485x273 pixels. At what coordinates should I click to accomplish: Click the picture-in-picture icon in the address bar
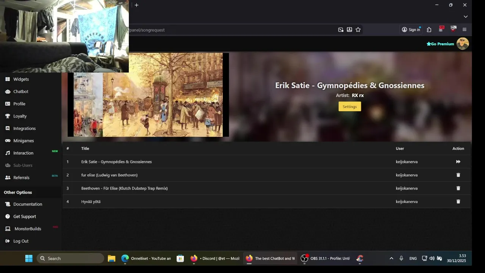pos(341,30)
